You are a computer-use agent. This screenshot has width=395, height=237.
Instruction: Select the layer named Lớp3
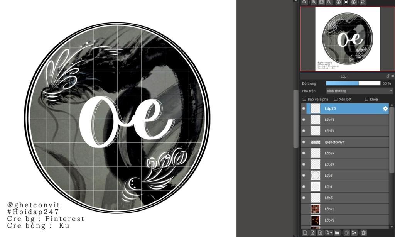[328, 176]
